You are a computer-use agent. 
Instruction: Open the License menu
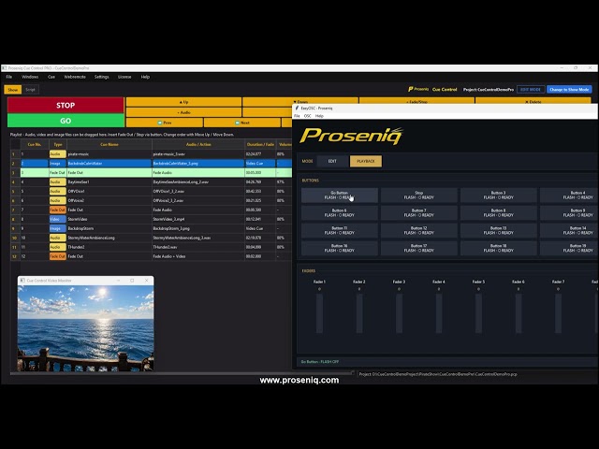124,77
